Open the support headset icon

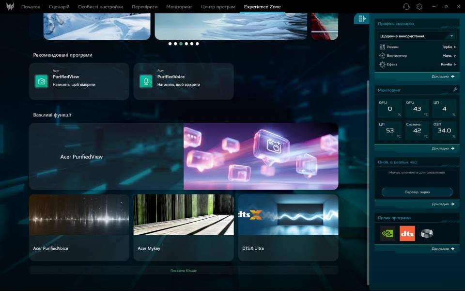click(406, 6)
